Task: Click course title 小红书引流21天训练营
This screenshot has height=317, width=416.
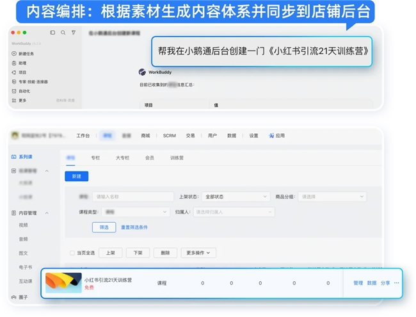Action: click(x=108, y=280)
